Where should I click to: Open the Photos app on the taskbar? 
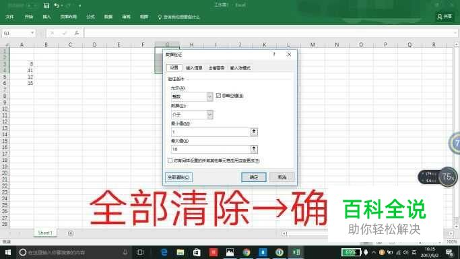tap(230, 252)
